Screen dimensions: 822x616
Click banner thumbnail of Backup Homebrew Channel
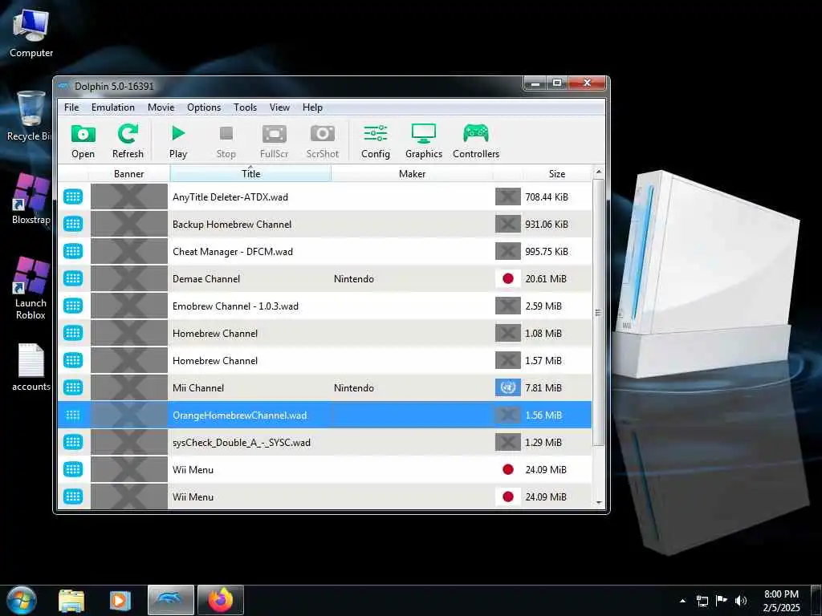coord(129,225)
